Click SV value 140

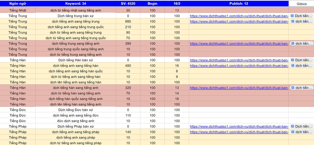128,132
